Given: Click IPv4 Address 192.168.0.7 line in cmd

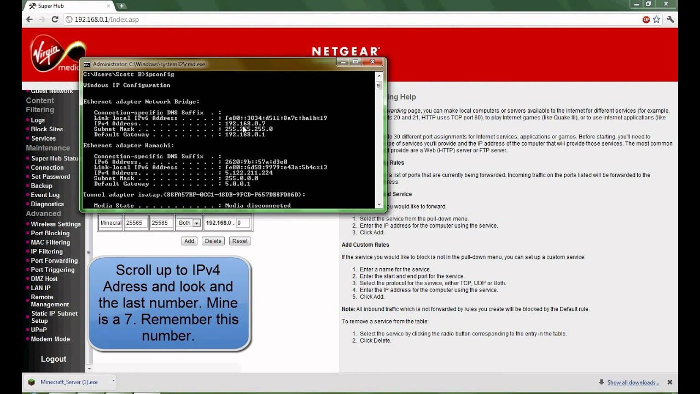Looking at the screenshot, I should 179,124.
